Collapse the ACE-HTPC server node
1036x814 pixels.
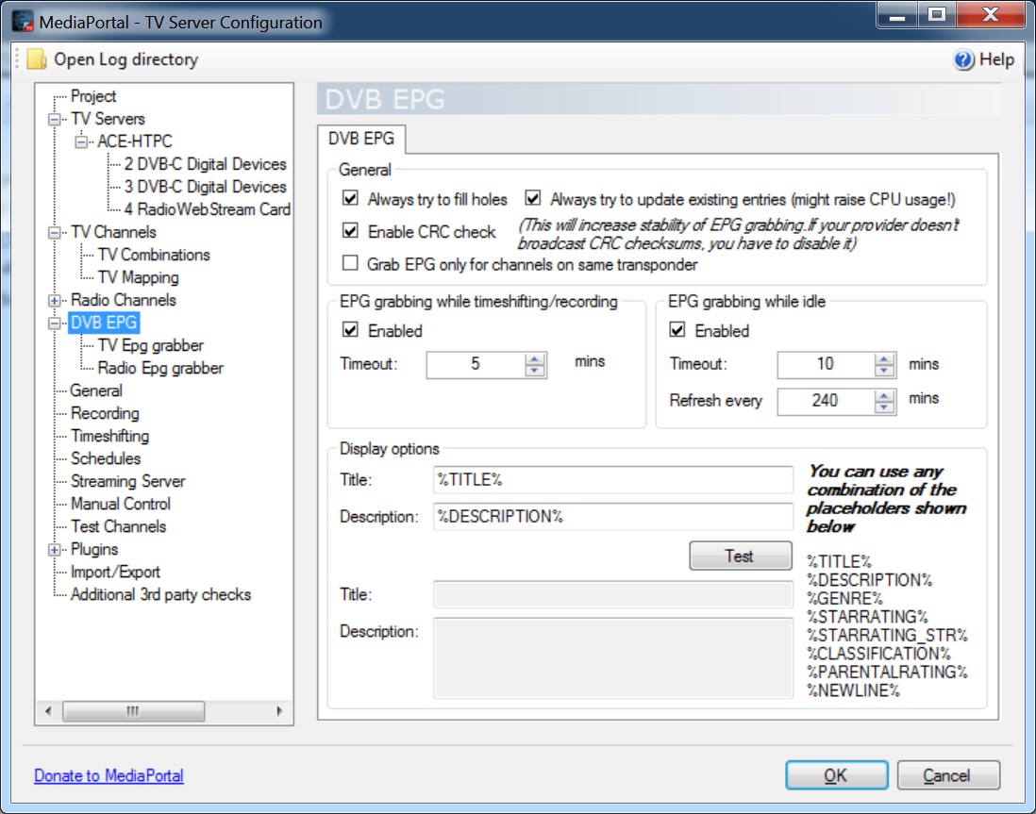[x=81, y=142]
